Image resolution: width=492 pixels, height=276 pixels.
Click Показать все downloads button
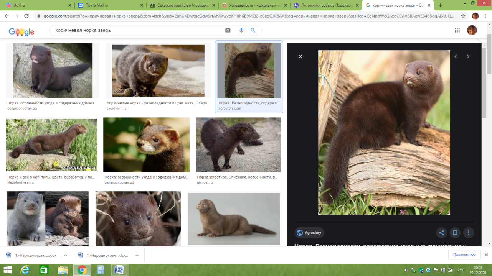point(464,255)
